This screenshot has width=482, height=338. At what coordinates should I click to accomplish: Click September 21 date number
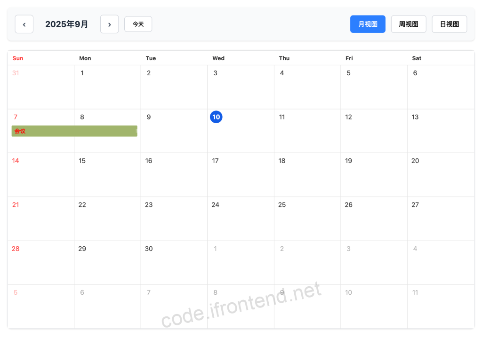[15, 204]
